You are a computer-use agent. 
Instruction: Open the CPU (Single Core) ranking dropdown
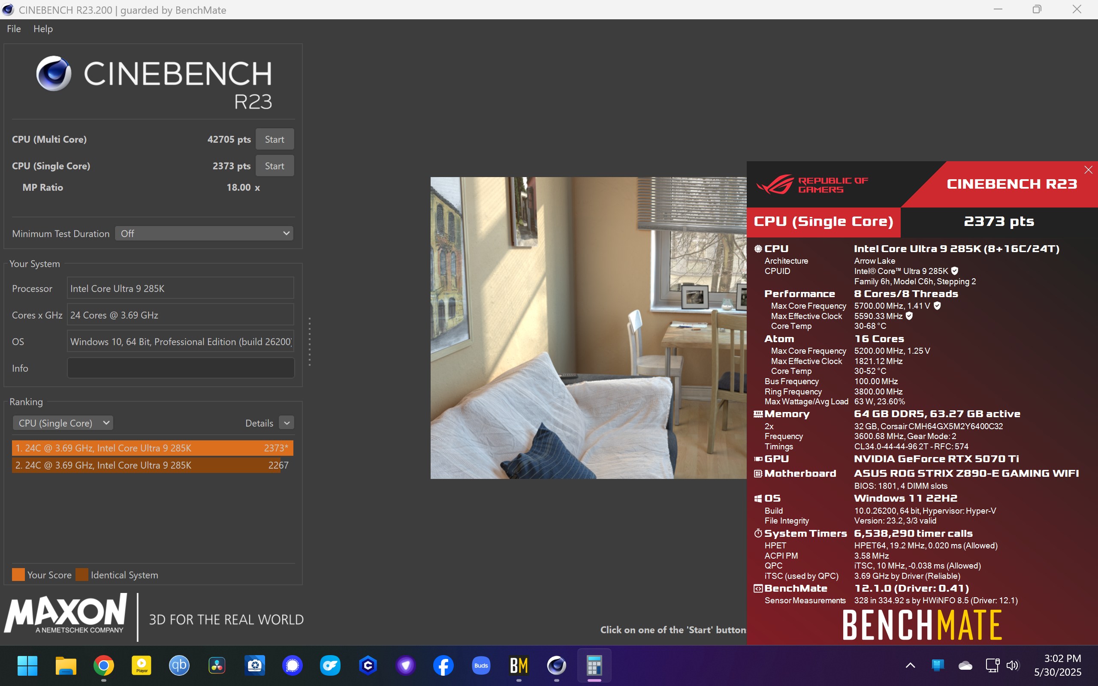click(63, 423)
